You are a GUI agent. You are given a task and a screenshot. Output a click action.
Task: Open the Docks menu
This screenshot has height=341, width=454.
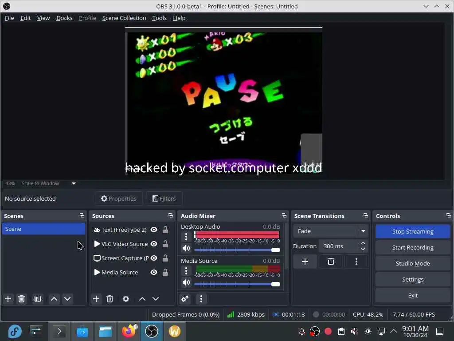(x=64, y=18)
